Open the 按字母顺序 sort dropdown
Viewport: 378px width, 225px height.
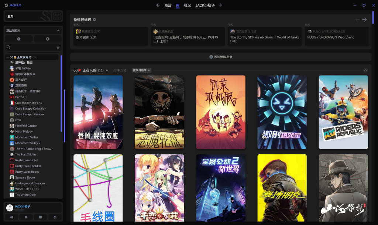[x=141, y=70]
